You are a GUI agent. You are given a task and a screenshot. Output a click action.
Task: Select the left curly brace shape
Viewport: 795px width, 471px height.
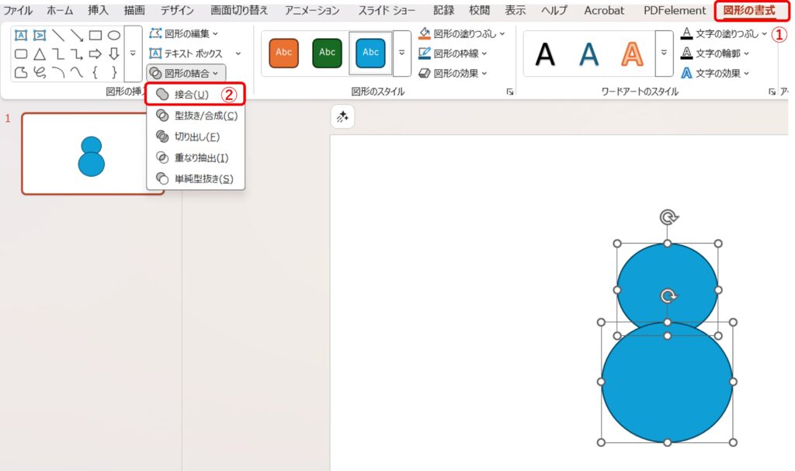95,72
